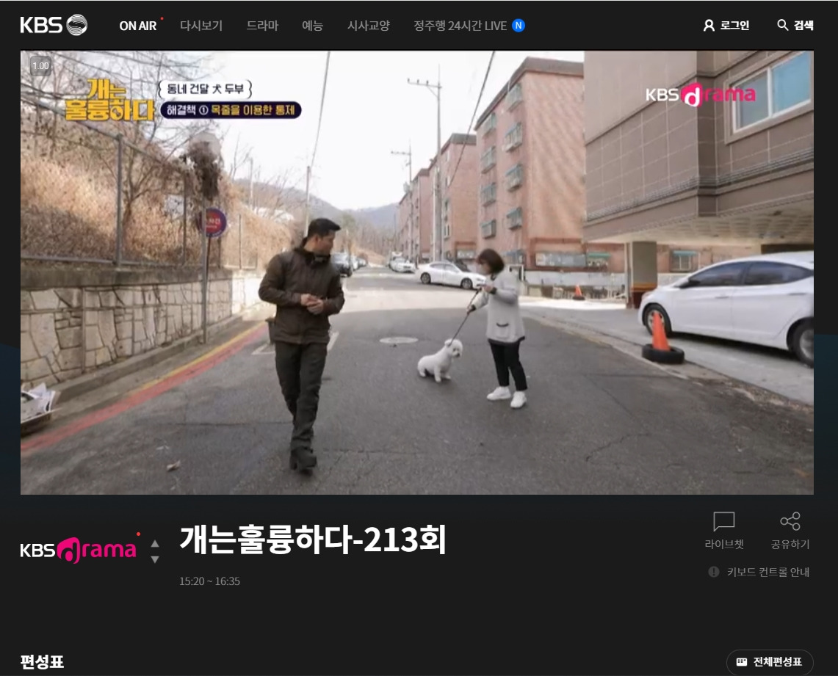
Task: Click the live video player area
Action: [416, 272]
